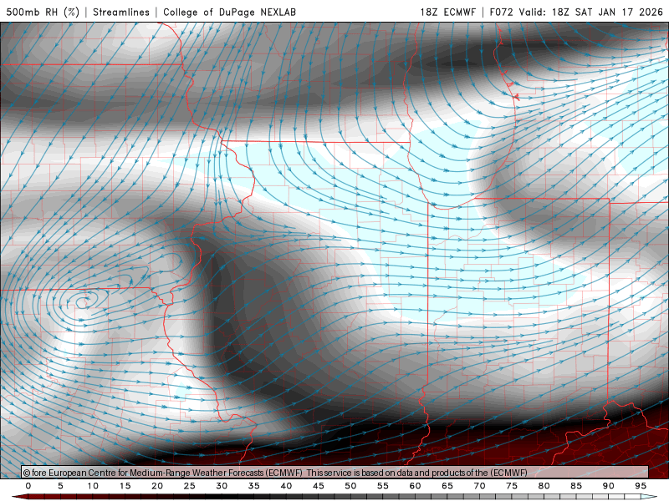Image resolution: width=669 pixels, height=501 pixels.
Task: Click the "500mb RH (%)" title text
Action: coord(43,12)
